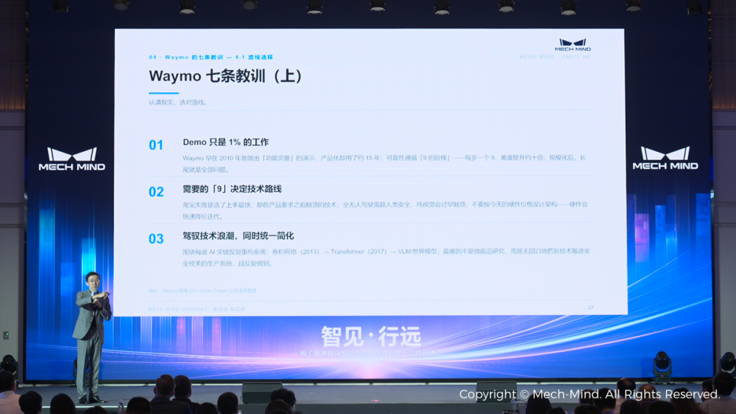The width and height of the screenshot is (736, 414).
Task: Click the blue number "02"
Action: coord(156,192)
